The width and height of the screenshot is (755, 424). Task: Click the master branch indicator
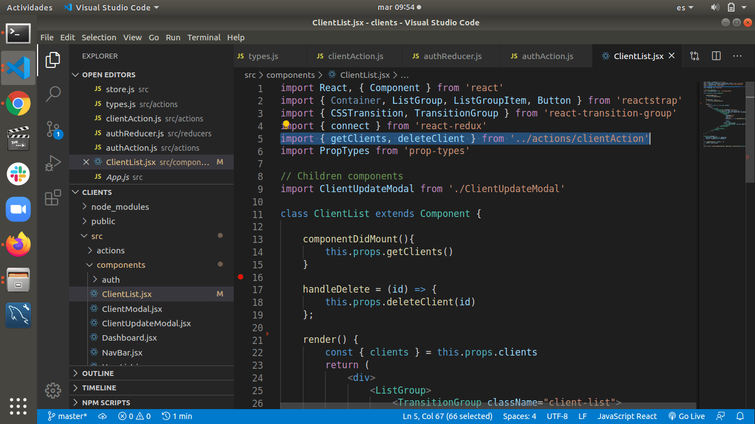(x=67, y=416)
